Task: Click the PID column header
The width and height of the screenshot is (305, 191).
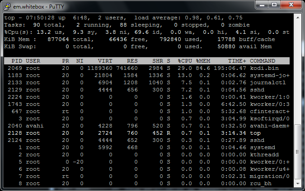Action: [17, 60]
